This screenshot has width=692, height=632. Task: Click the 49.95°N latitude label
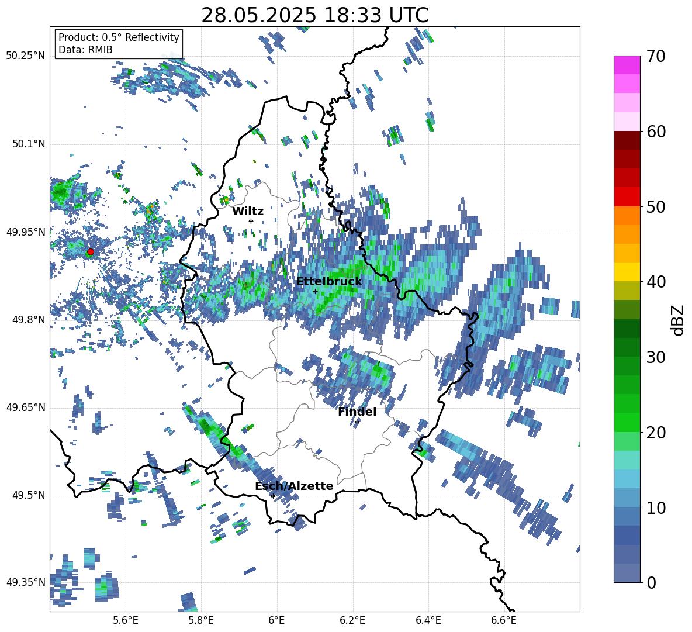click(26, 232)
